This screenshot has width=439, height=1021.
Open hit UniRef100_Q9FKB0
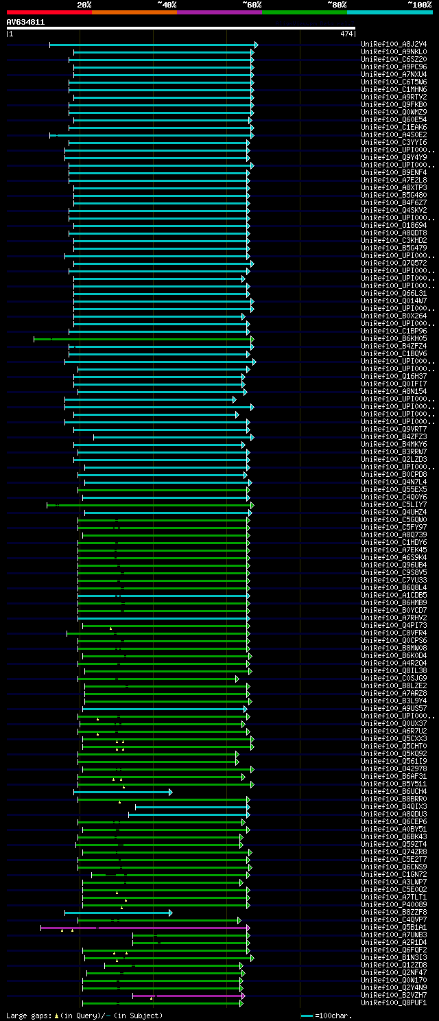coord(394,105)
